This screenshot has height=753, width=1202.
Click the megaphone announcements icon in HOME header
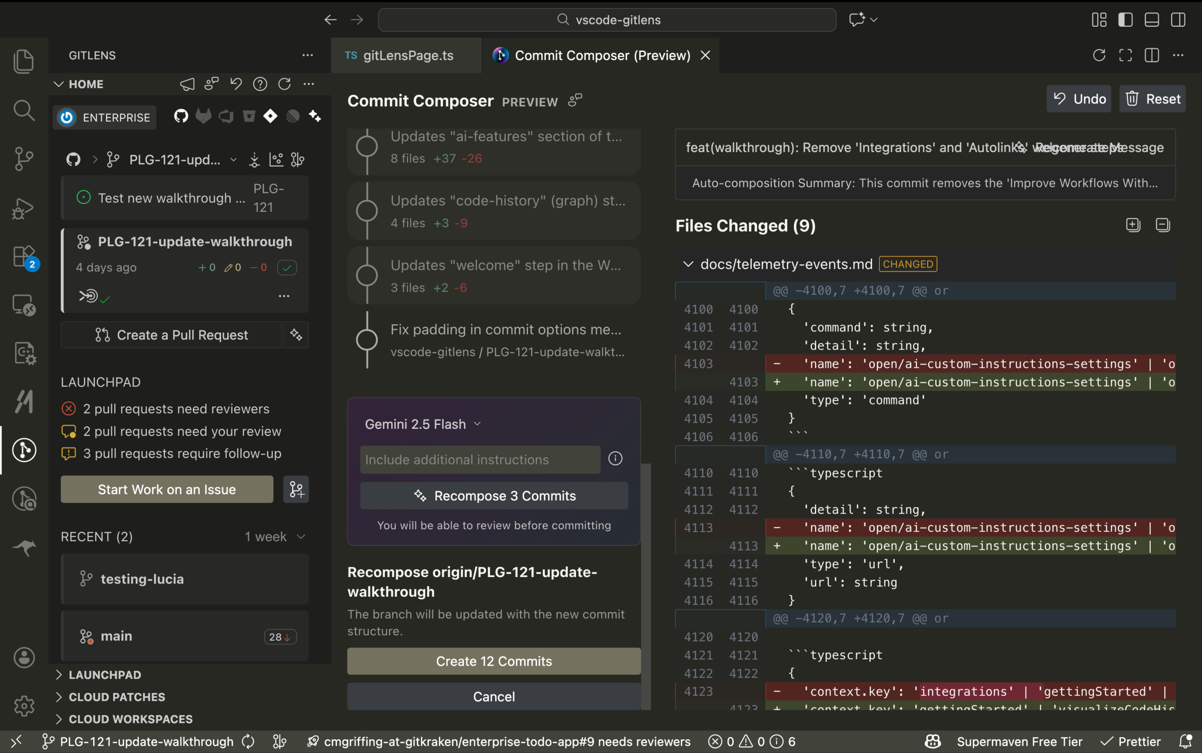tap(186, 84)
